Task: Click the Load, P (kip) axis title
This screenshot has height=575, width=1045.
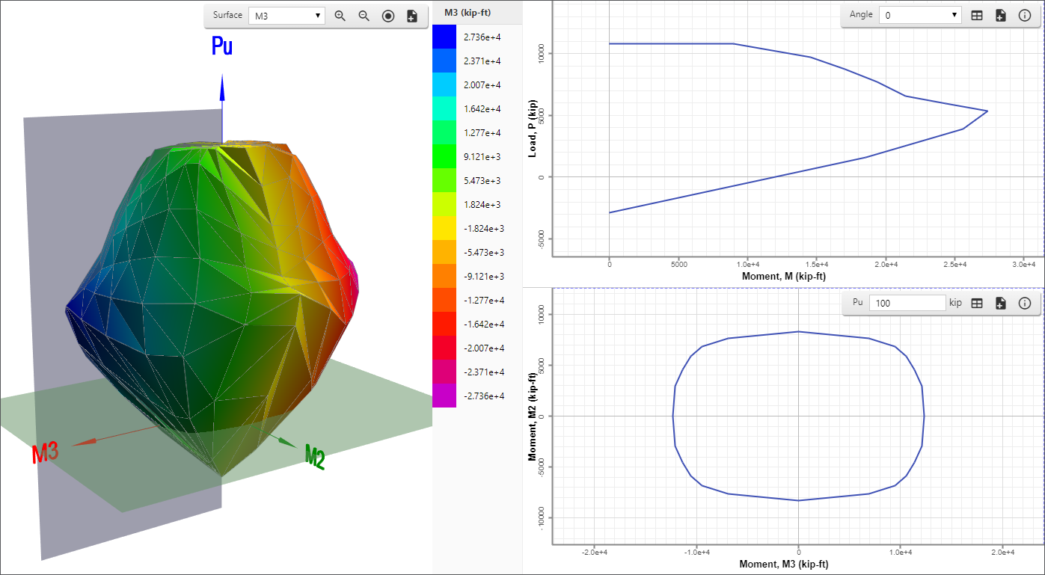Action: (x=533, y=129)
